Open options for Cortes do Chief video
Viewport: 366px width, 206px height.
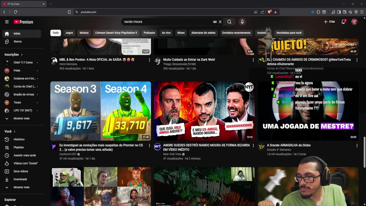tap(357, 60)
